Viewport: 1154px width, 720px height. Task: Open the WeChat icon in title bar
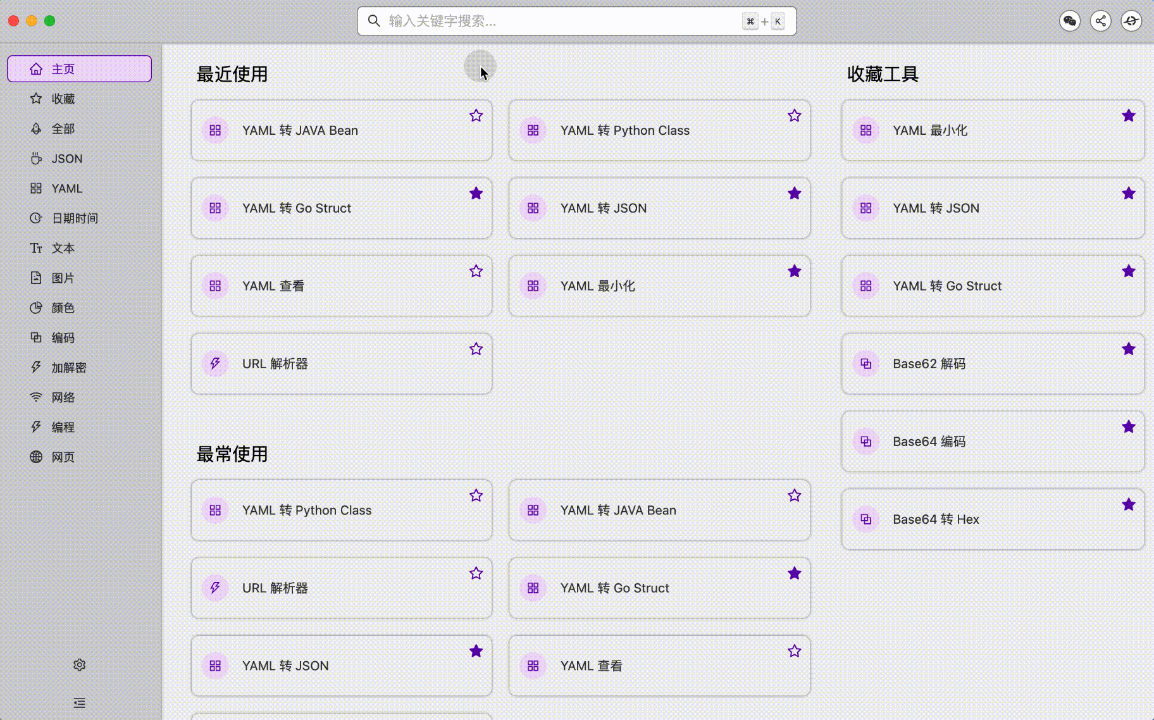pyautogui.click(x=1070, y=21)
